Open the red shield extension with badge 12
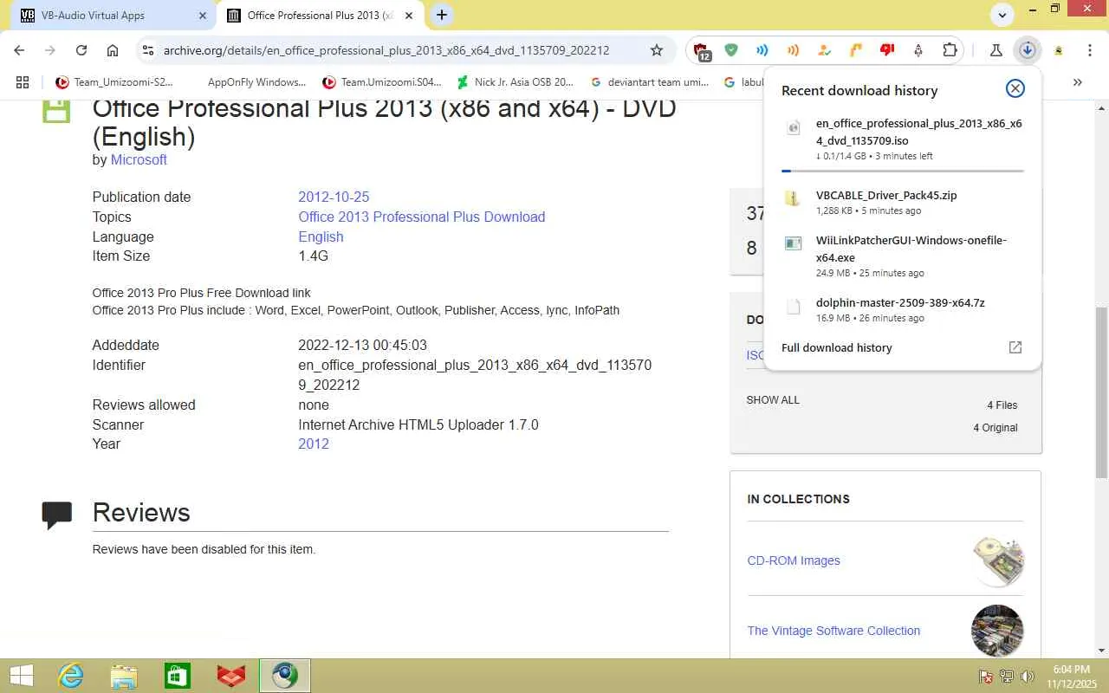The image size is (1109, 693). click(x=702, y=51)
